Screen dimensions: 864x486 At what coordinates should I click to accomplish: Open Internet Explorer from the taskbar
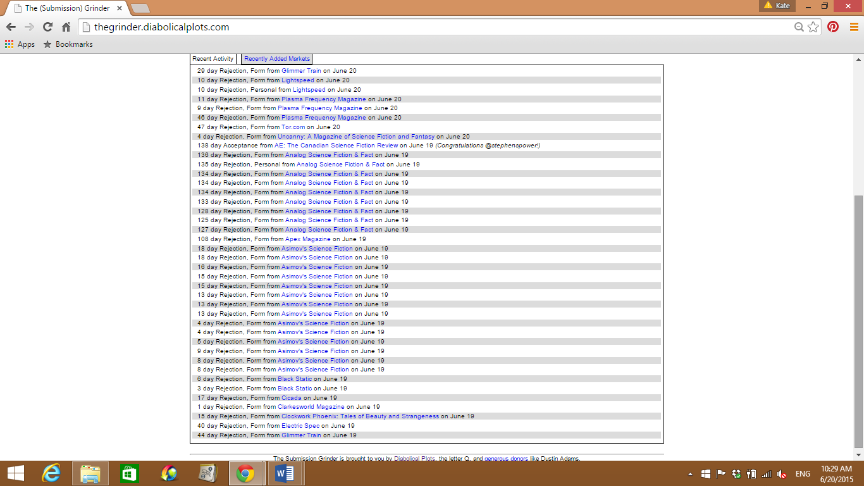click(51, 473)
